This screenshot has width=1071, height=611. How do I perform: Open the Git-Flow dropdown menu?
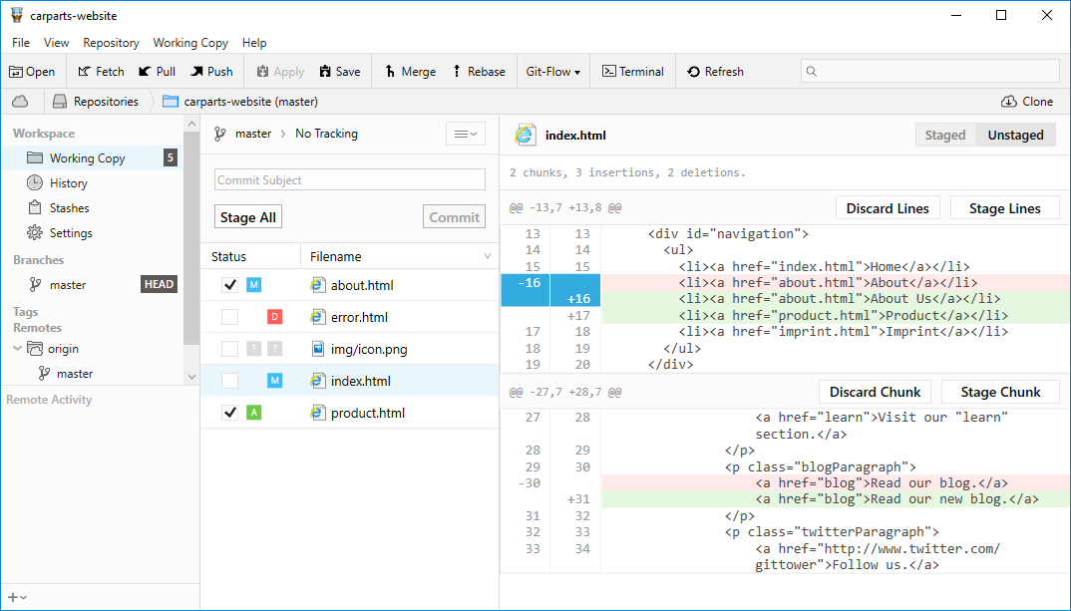[x=553, y=72]
